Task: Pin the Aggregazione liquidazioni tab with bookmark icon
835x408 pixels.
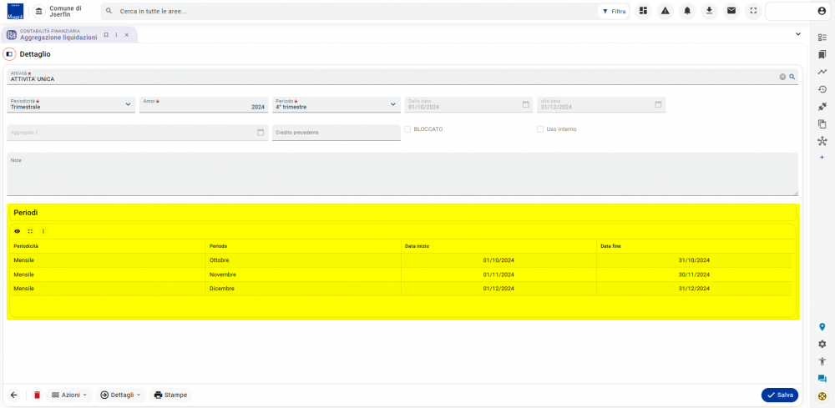Action: coord(106,34)
